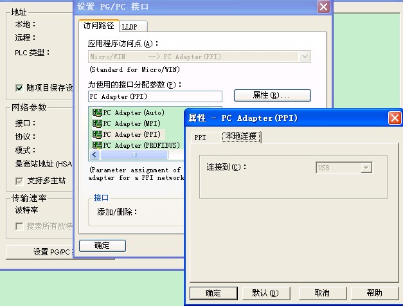The image size is (403, 306).
Task: Open the 应用程序访问点 dropdown
Action: point(305,57)
